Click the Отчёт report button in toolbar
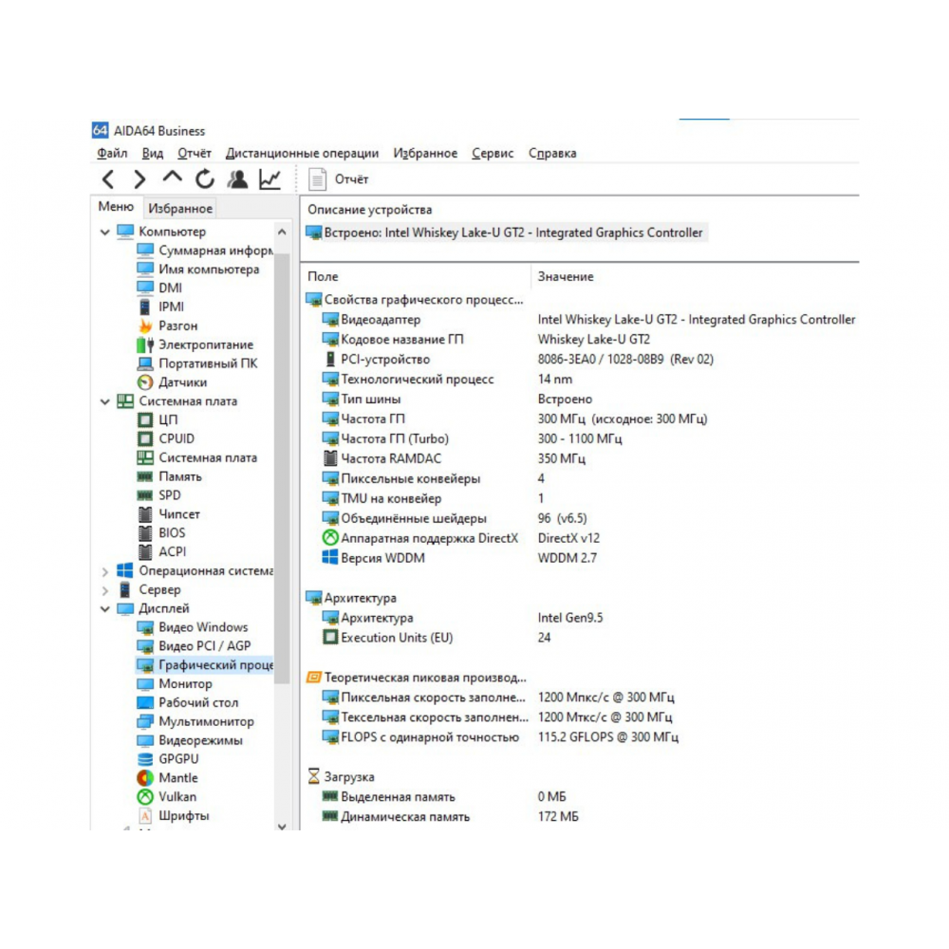 click(339, 179)
